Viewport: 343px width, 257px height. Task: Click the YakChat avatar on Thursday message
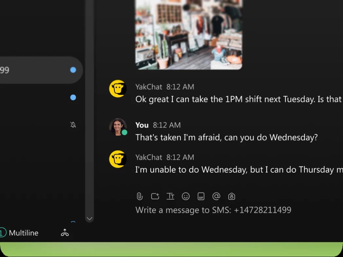point(118,159)
